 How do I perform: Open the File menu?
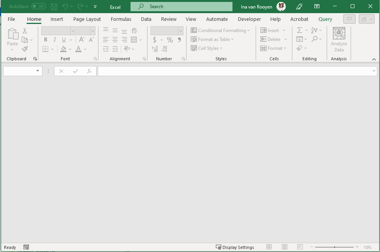pyautogui.click(x=11, y=19)
